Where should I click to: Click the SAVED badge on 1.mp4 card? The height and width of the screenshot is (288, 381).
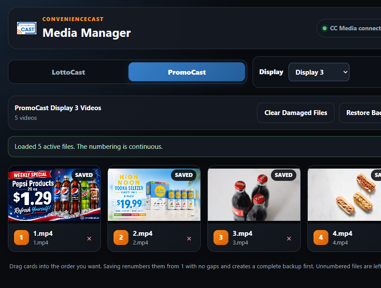pyautogui.click(x=84, y=175)
